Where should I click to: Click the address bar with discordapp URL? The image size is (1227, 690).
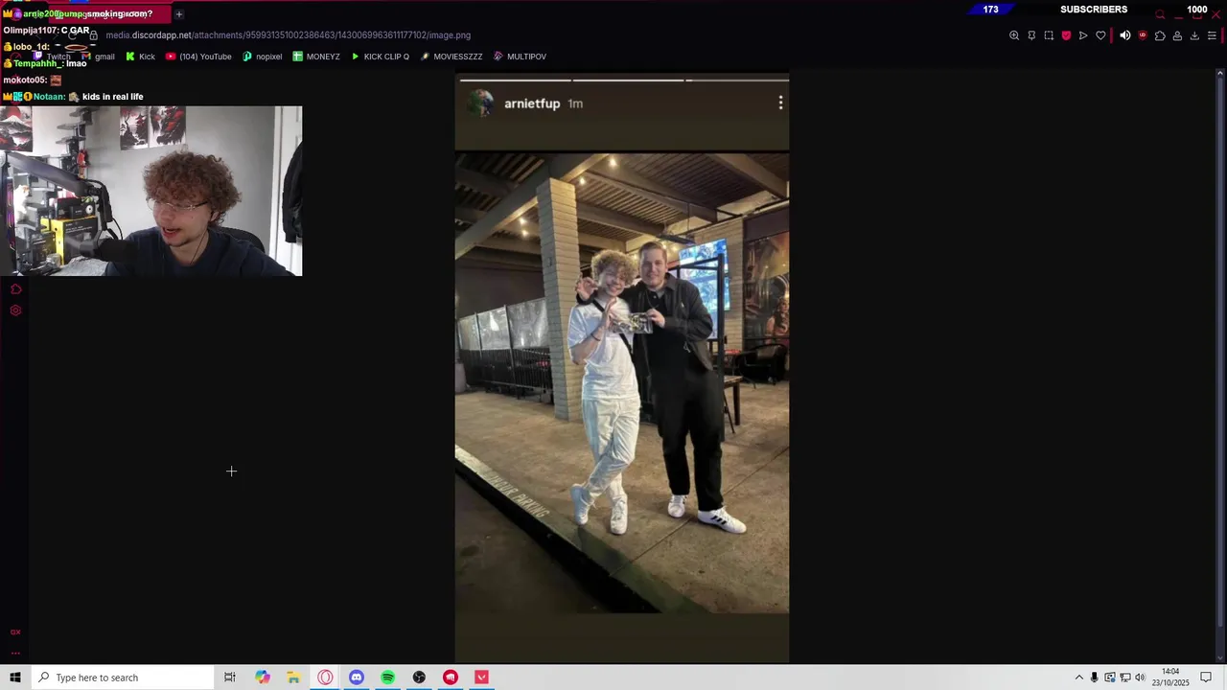click(x=288, y=35)
